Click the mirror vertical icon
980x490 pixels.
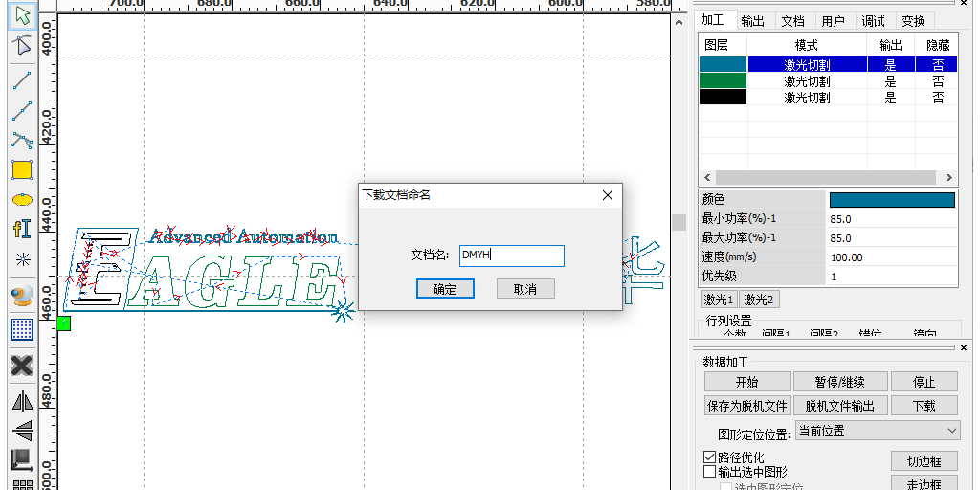[23, 431]
